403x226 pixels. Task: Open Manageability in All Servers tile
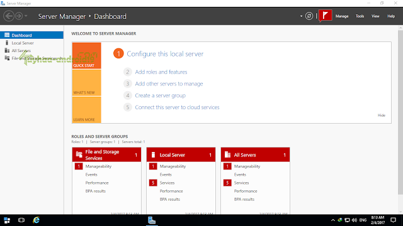coord(247,166)
